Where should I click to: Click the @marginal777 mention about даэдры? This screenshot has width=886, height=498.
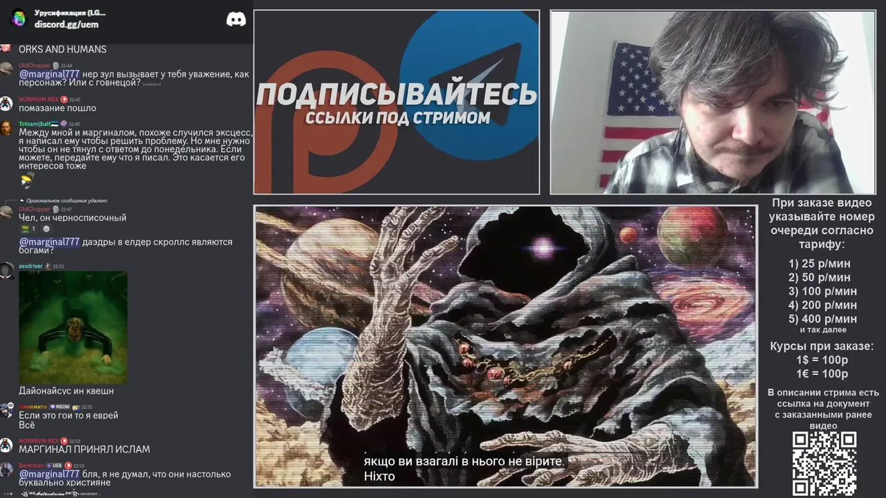click(49, 242)
